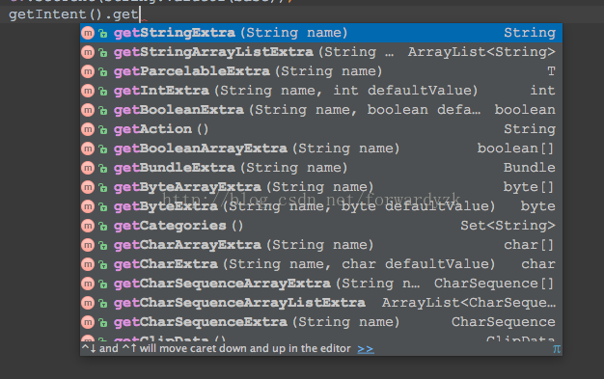Click method icon next to getCharExtra

point(88,264)
